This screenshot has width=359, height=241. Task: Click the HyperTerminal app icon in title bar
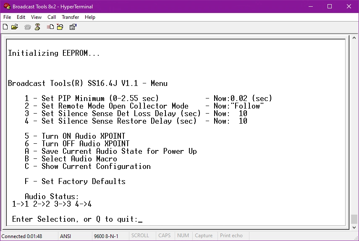[x=7, y=6]
